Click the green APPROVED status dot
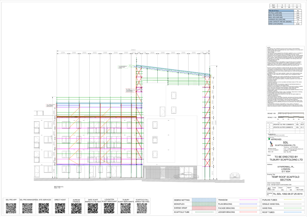The width and height of the screenshot is (307, 217). coord(270,139)
